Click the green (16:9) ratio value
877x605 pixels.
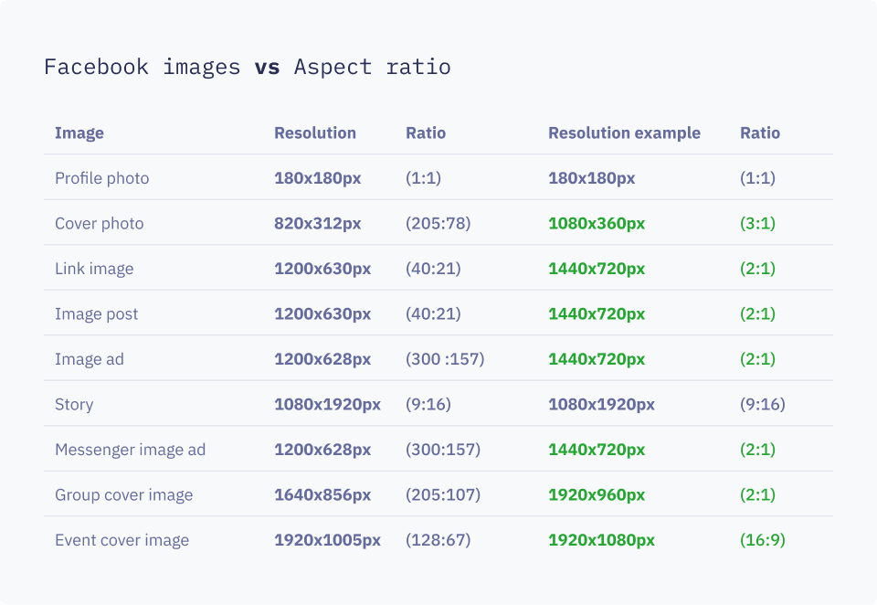click(762, 540)
